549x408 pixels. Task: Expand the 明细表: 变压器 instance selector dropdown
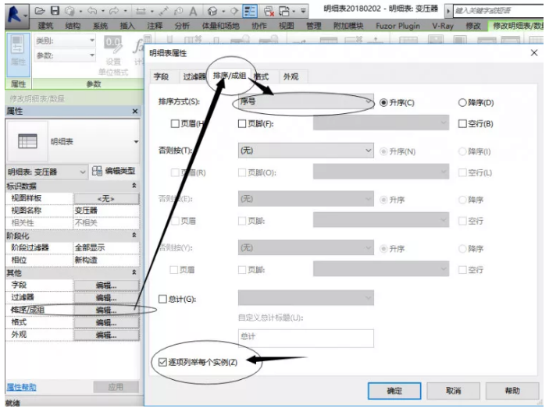(x=84, y=172)
